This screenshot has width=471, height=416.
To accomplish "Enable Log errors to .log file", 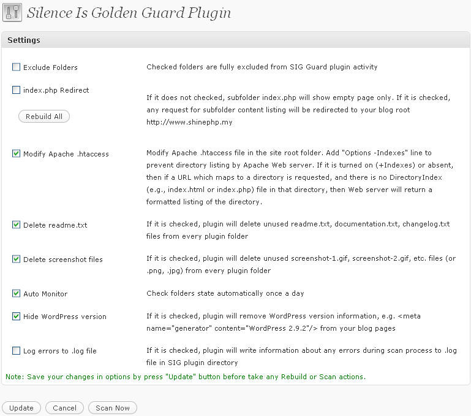I will [x=17, y=351].
